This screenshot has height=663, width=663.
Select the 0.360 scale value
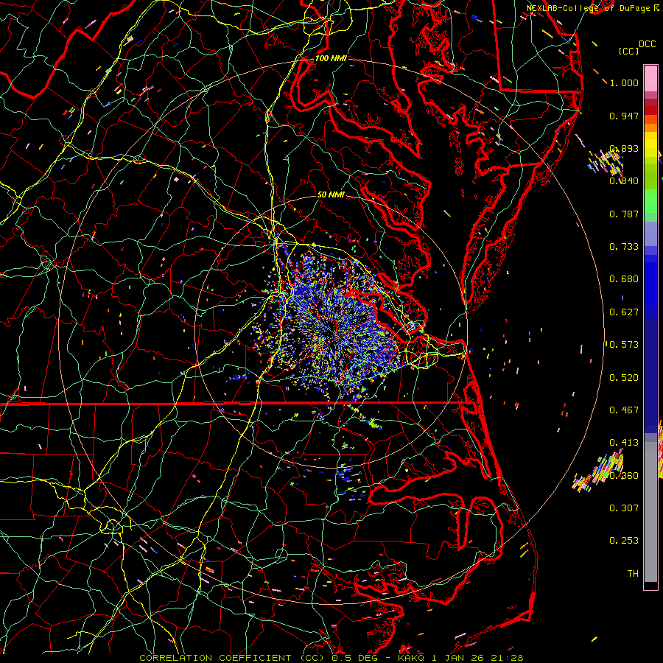click(x=624, y=476)
